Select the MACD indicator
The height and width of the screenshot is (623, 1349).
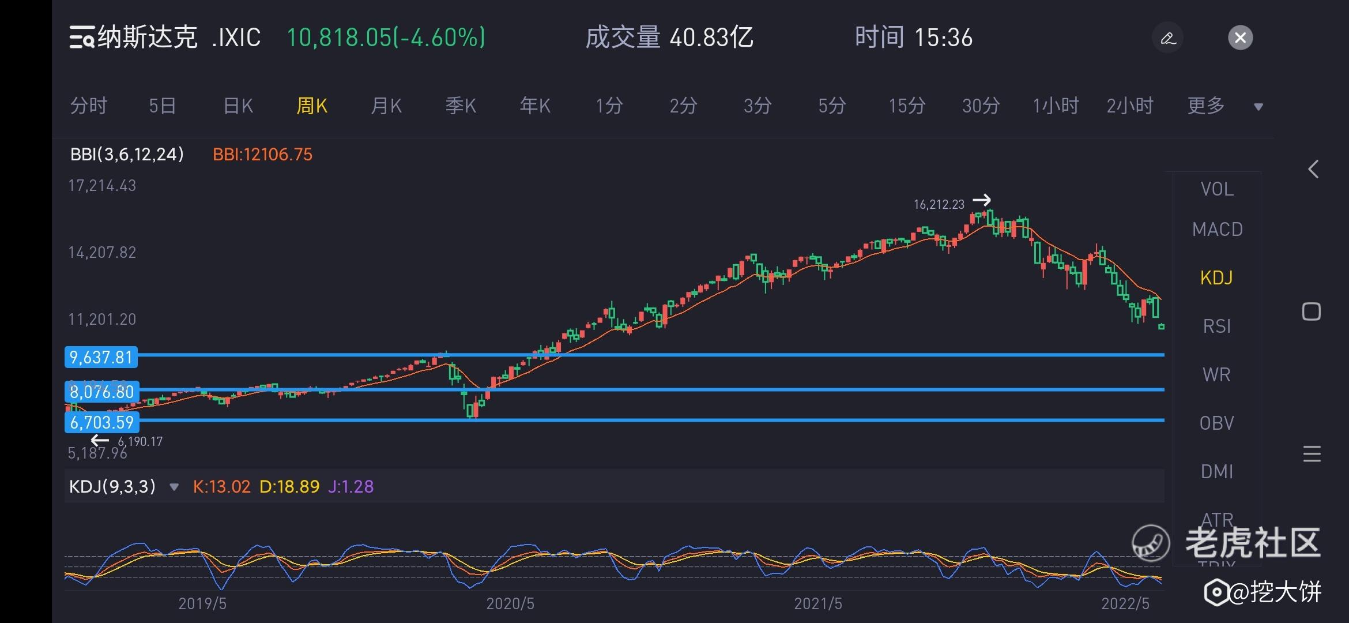(1217, 230)
